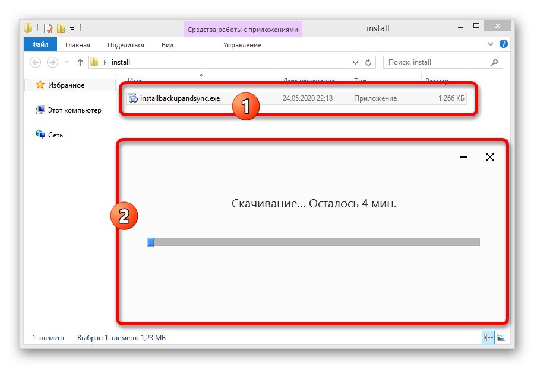The image size is (534, 368).
Task: Click install in the address path
Action: pos(121,62)
